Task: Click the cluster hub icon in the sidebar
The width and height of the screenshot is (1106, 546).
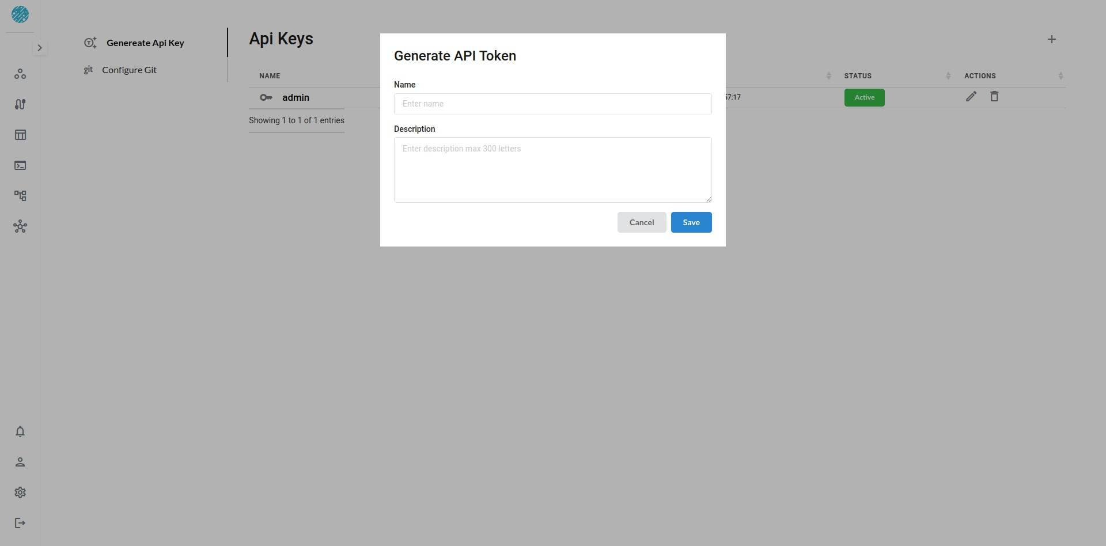Action: point(20,226)
